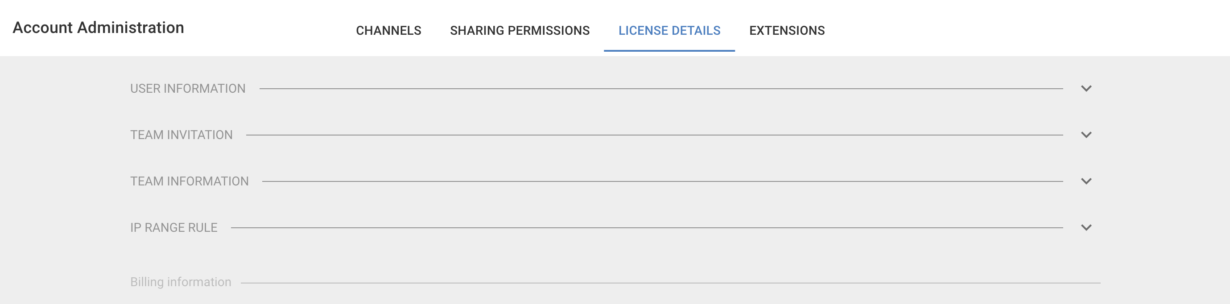Toggle the IP RANGE RULE disclosure arrow
This screenshot has height=304, width=1230.
[1088, 228]
